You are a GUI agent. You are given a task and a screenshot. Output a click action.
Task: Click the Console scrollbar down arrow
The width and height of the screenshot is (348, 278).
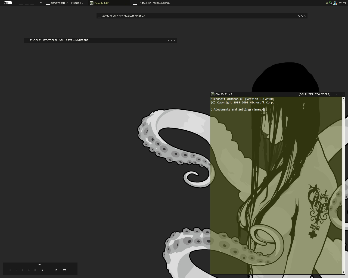tap(343, 272)
